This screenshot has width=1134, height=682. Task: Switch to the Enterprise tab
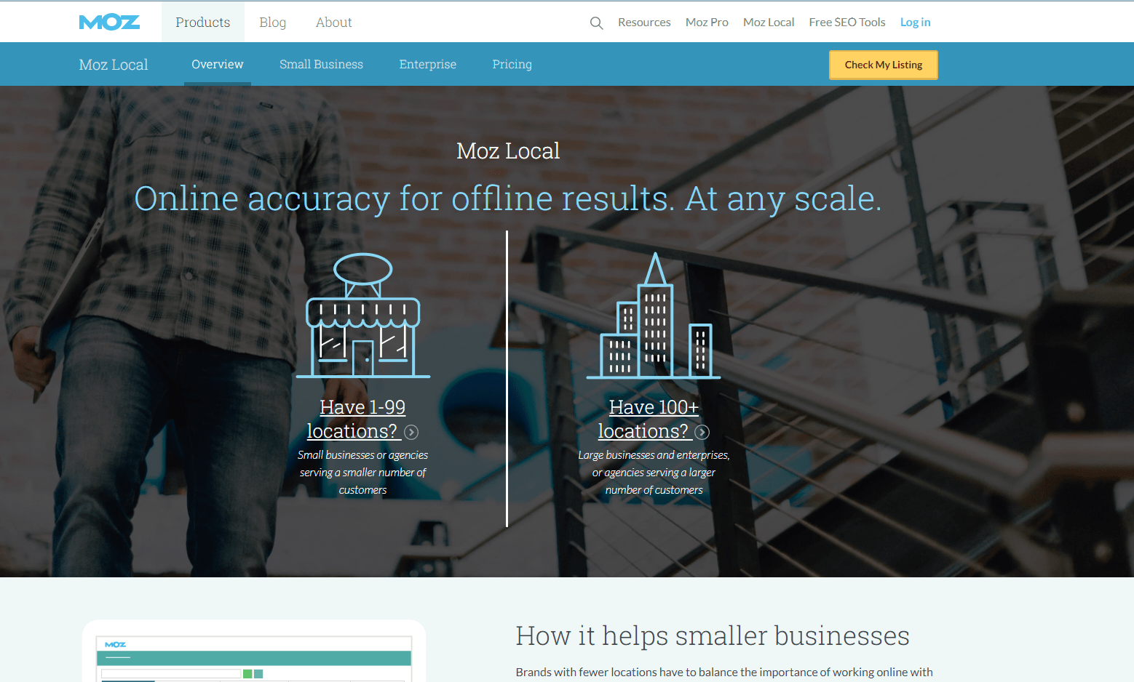[x=428, y=64]
